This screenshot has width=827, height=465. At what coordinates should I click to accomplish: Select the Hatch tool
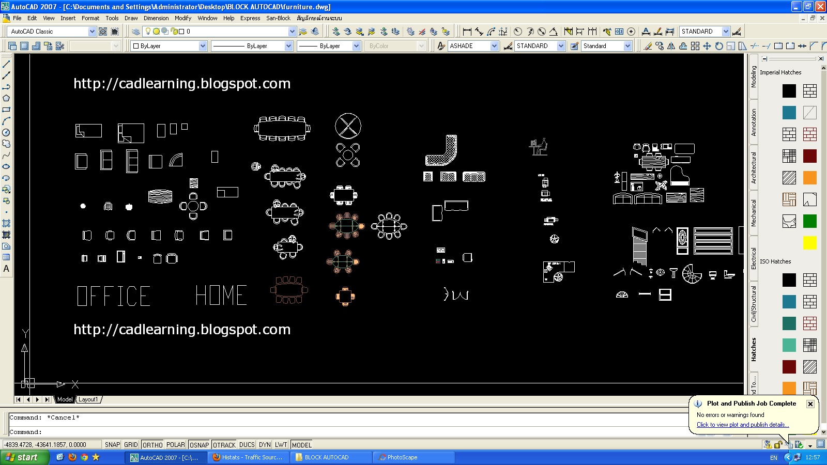(6, 223)
